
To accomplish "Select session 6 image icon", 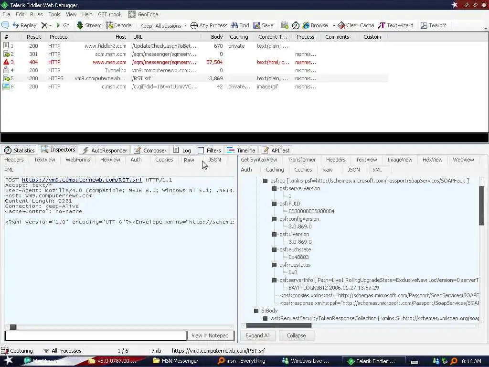I will tap(6, 86).
